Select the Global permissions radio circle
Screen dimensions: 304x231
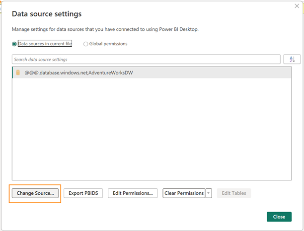tap(86, 44)
